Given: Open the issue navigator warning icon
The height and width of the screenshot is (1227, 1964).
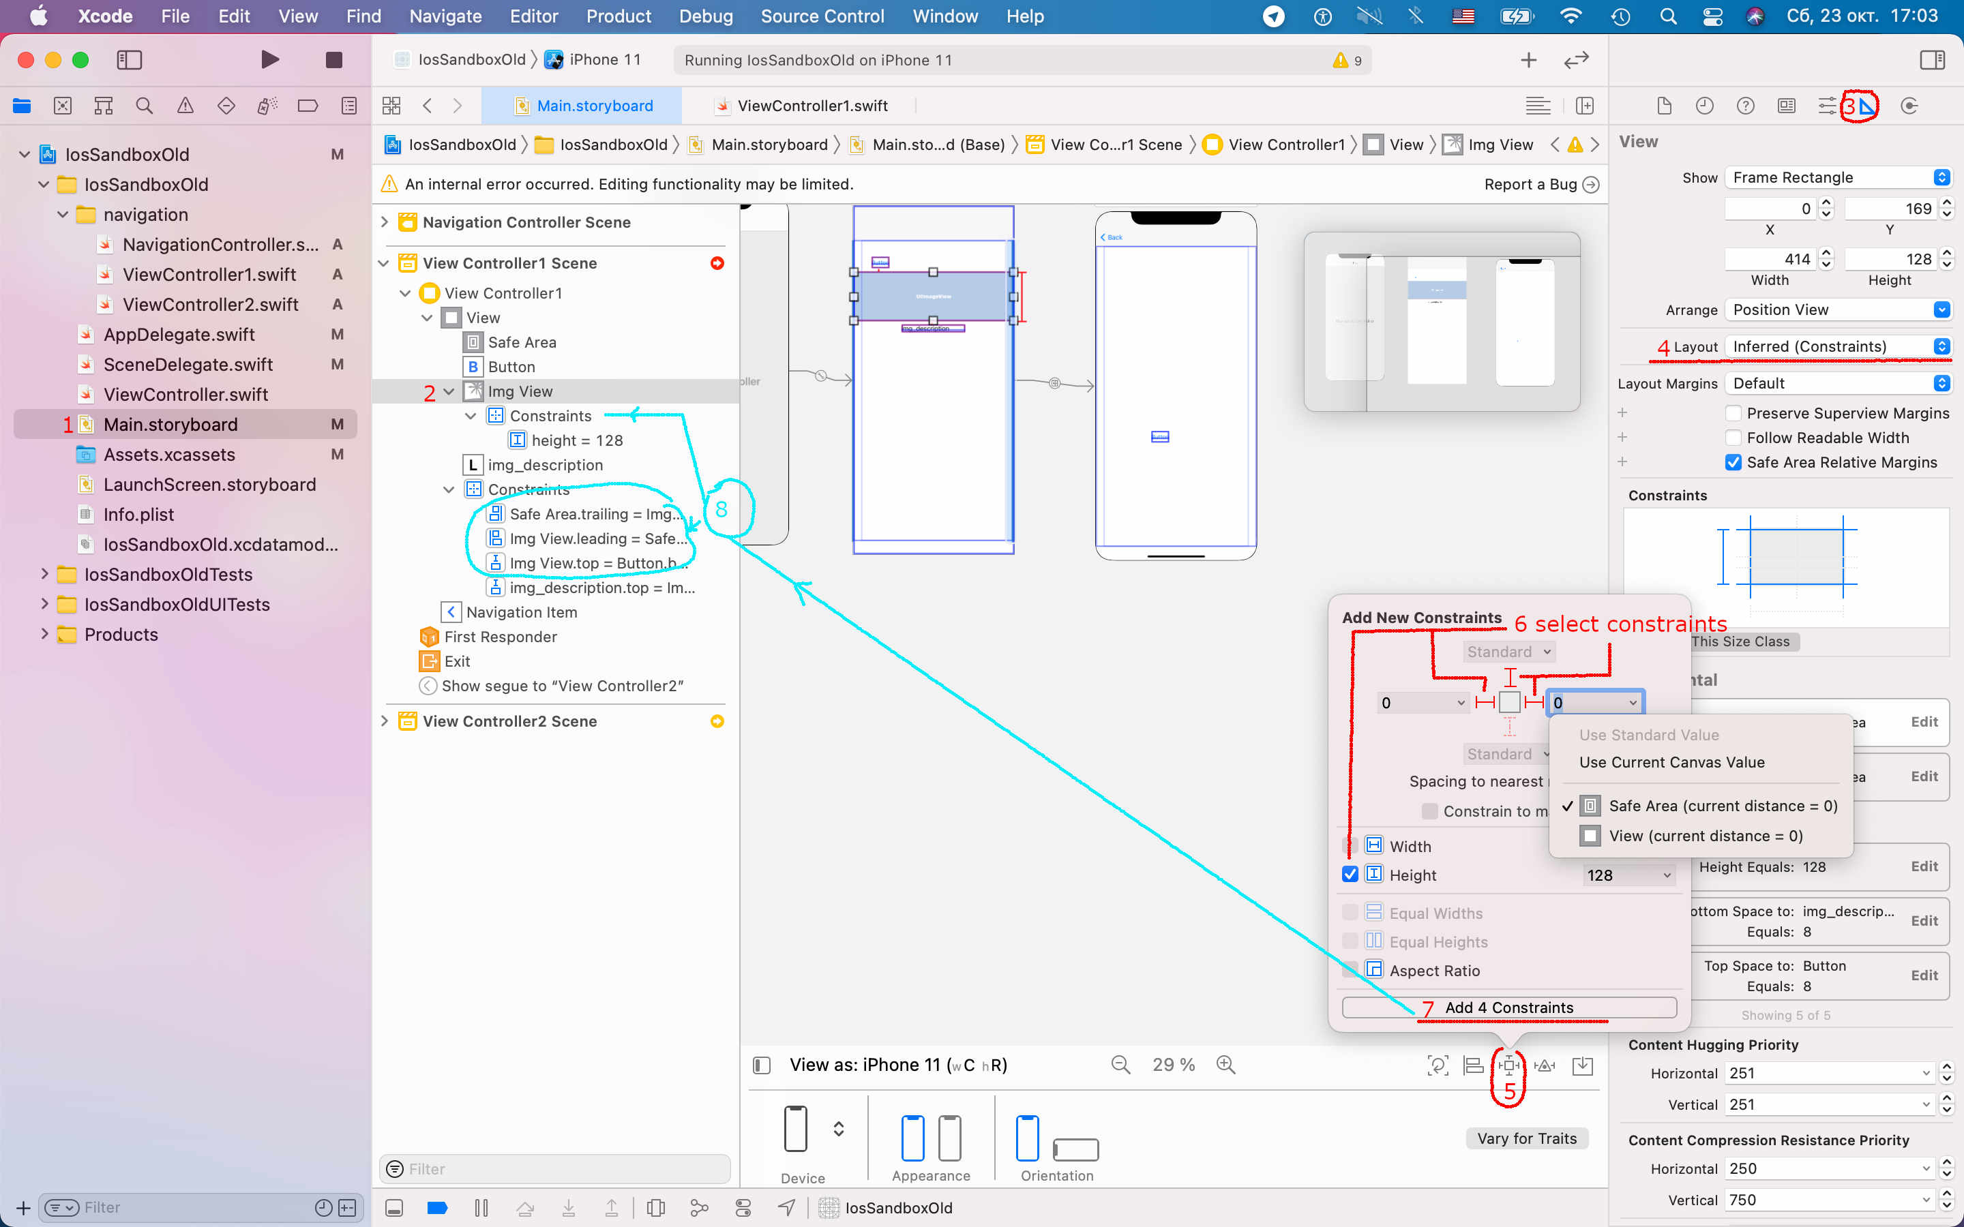Looking at the screenshot, I should (185, 106).
